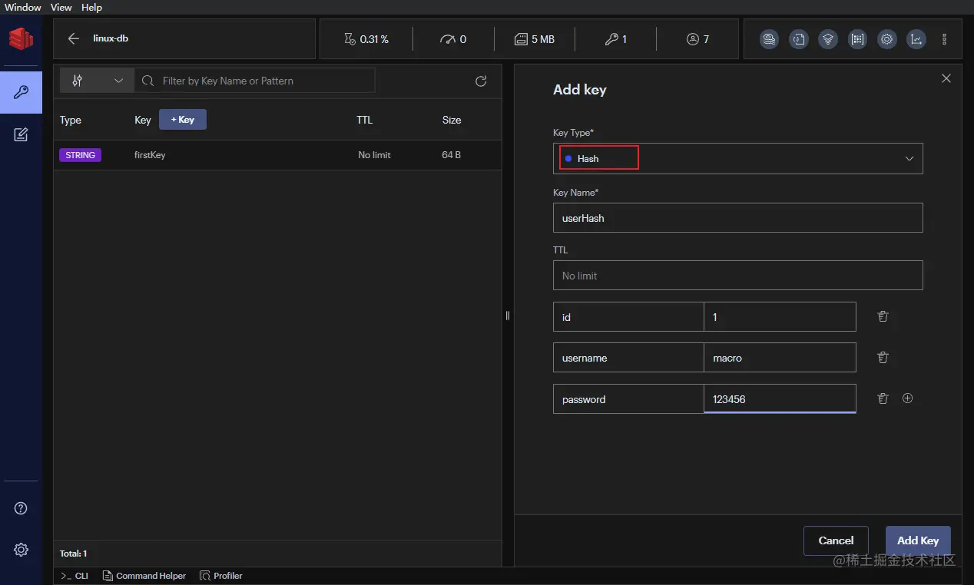Click the panel resize handle between panes
974x585 pixels.
[508, 316]
